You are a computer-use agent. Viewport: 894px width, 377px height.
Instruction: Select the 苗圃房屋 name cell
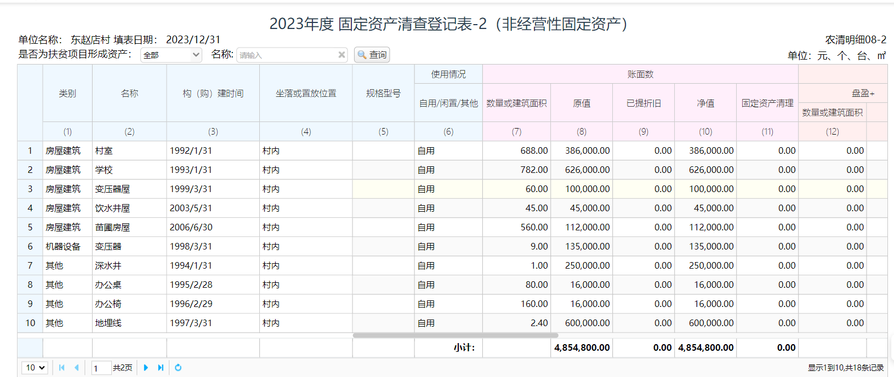point(129,227)
